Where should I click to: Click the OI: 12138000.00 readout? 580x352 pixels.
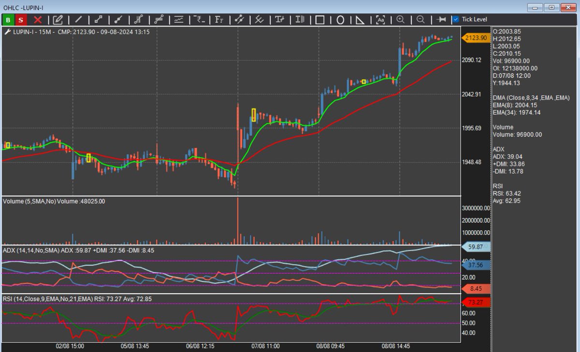tap(516, 68)
